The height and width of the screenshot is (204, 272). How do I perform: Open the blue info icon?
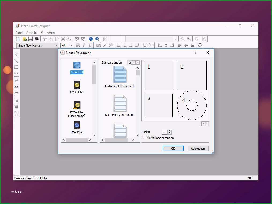pos(91,39)
